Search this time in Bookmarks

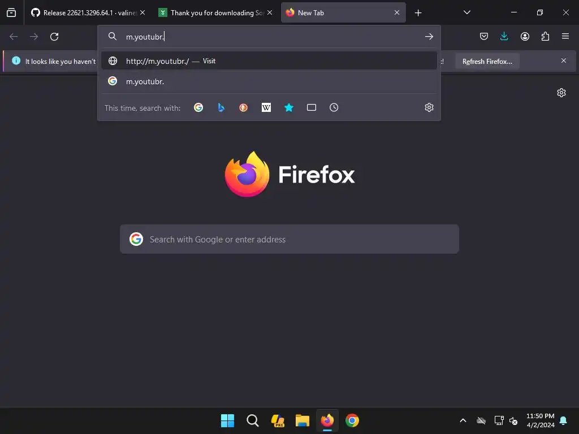pos(289,107)
